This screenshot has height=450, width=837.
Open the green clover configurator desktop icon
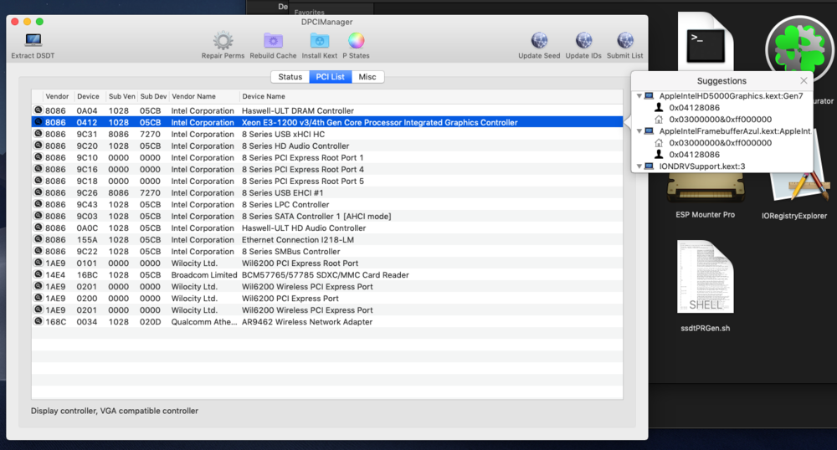[799, 51]
